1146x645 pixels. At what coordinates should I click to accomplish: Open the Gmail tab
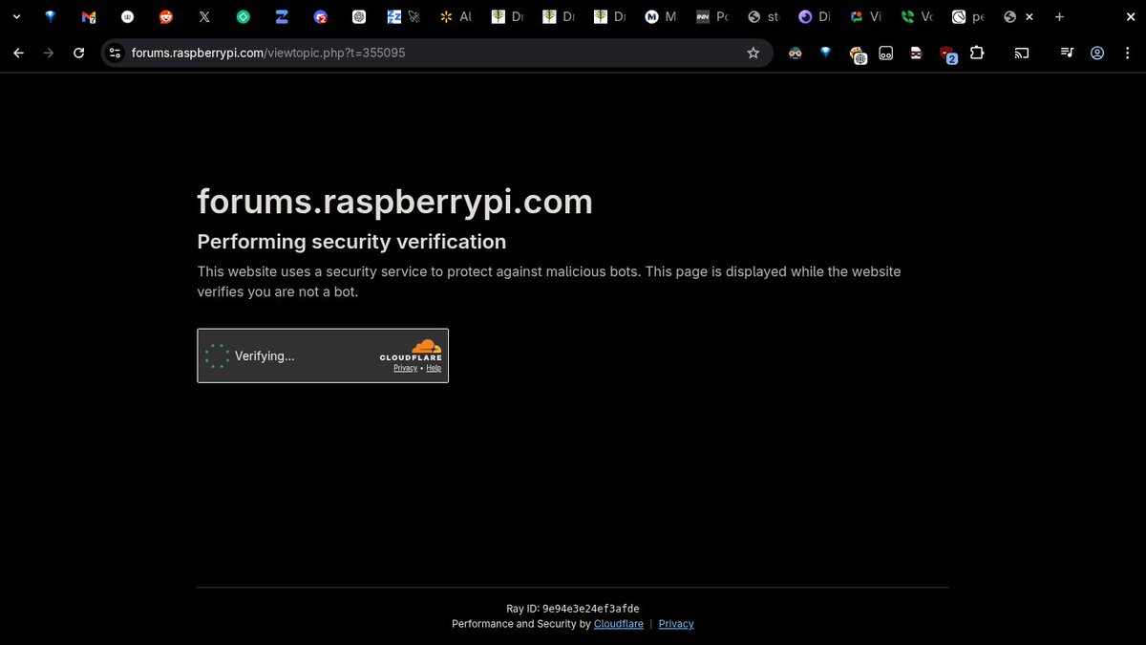pos(89,17)
